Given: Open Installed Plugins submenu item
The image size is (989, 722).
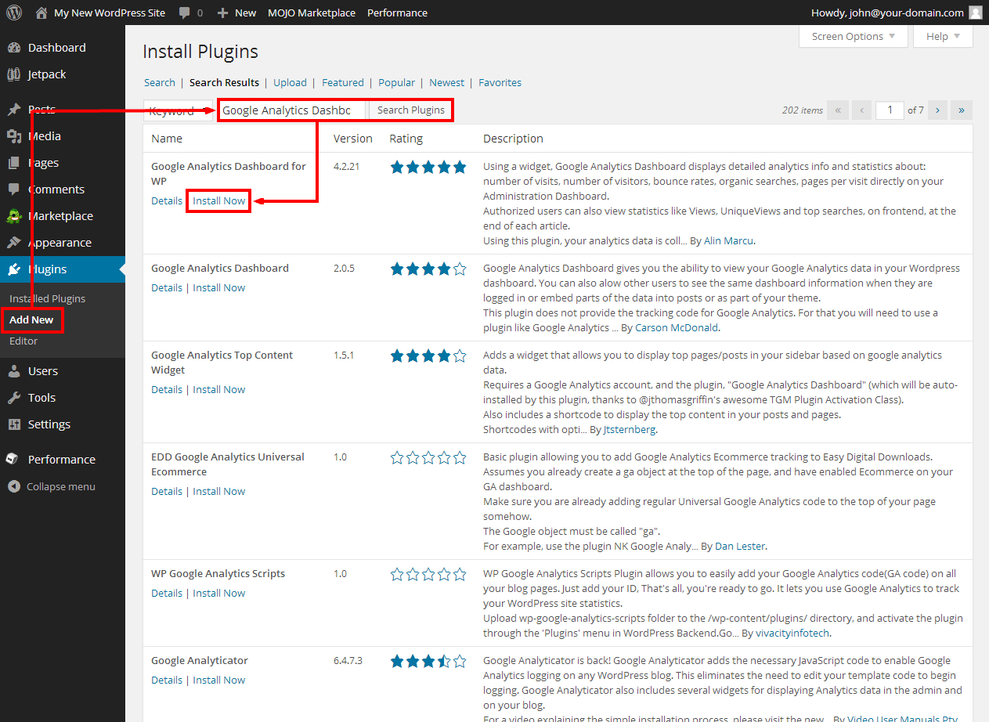Looking at the screenshot, I should coord(47,298).
